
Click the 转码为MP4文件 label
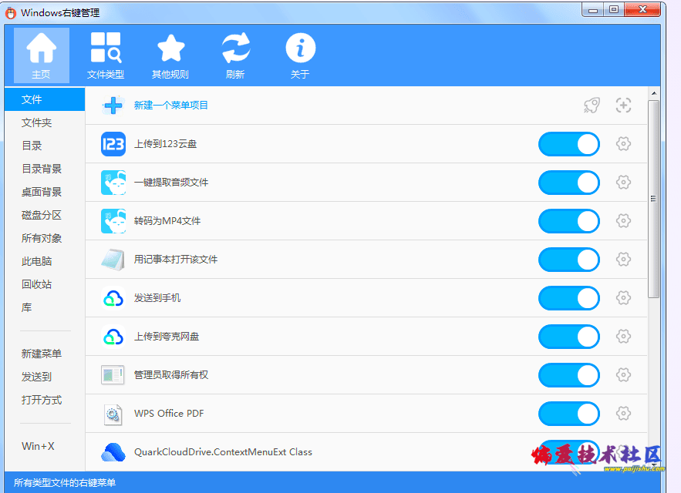coord(167,221)
